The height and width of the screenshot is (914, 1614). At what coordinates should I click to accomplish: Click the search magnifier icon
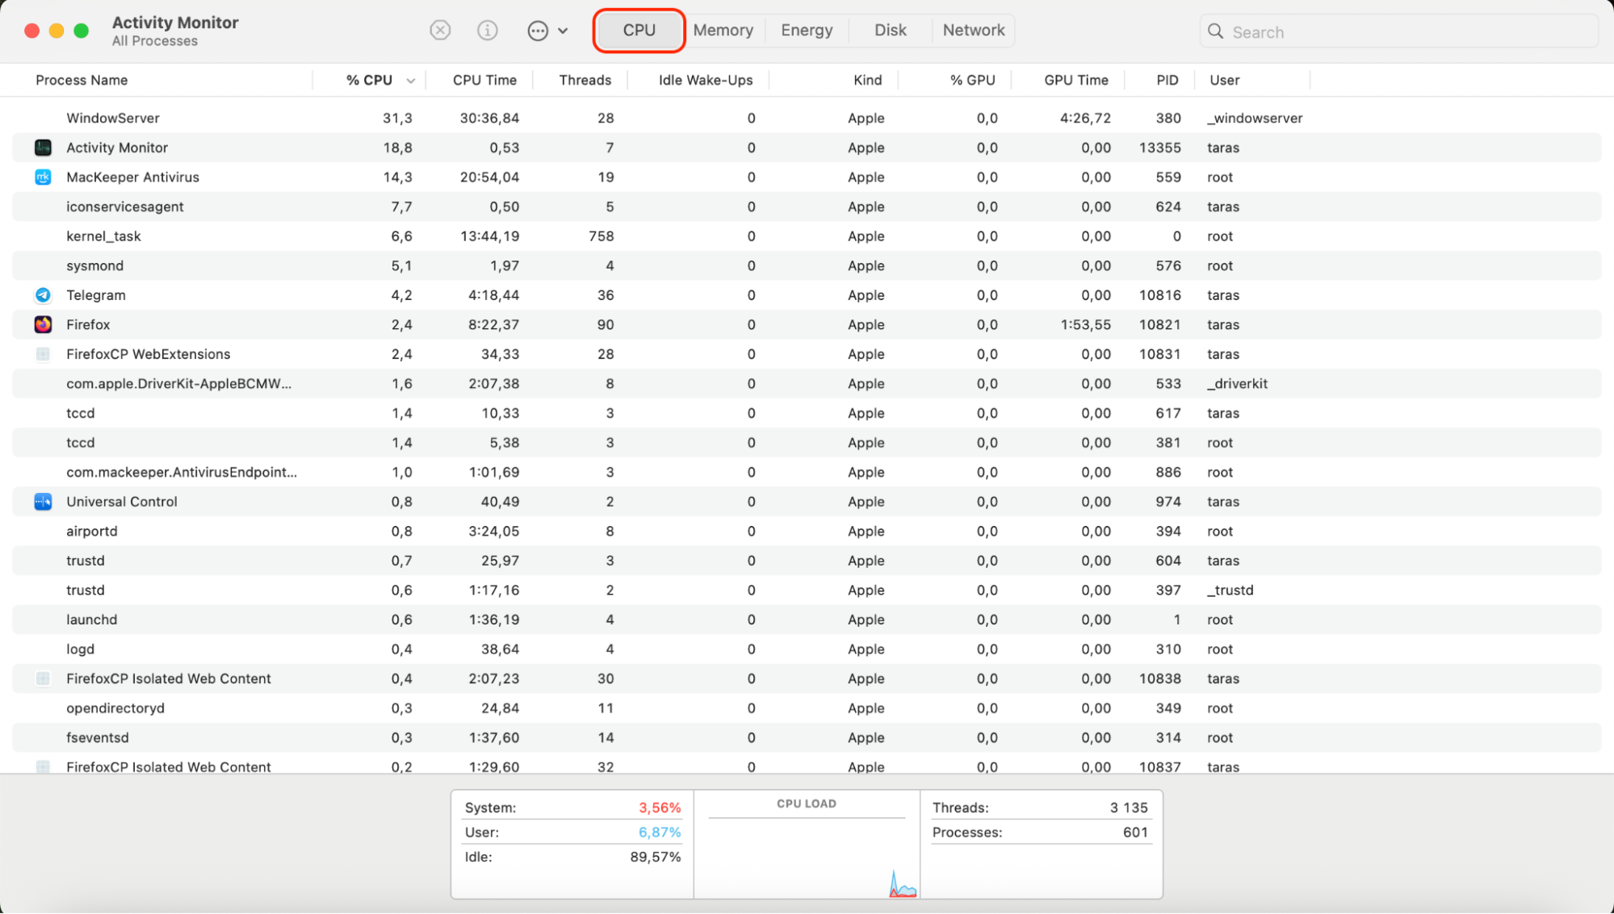point(1215,31)
